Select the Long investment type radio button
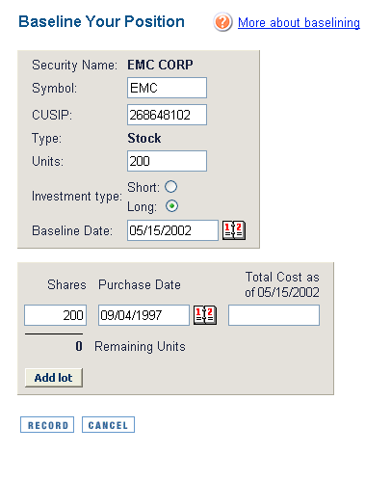 171,206
